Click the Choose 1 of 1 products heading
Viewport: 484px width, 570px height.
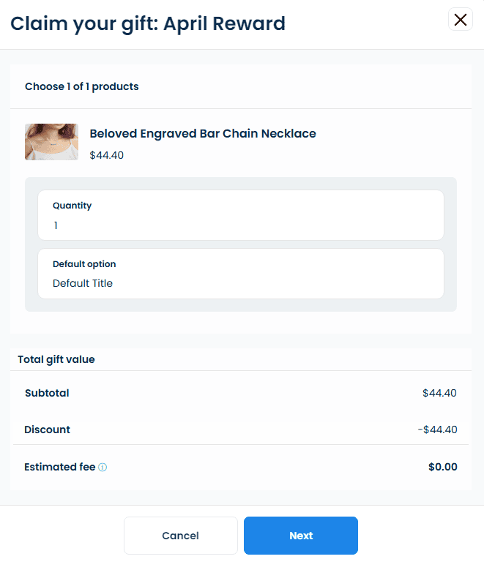[x=81, y=86]
